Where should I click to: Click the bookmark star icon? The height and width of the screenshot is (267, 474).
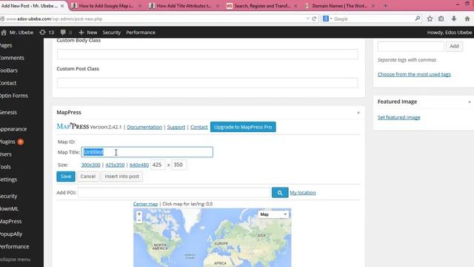[430, 19]
